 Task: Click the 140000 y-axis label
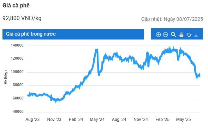17,45
